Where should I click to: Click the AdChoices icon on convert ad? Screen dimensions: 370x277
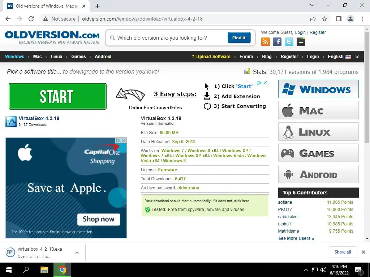[x=259, y=83]
